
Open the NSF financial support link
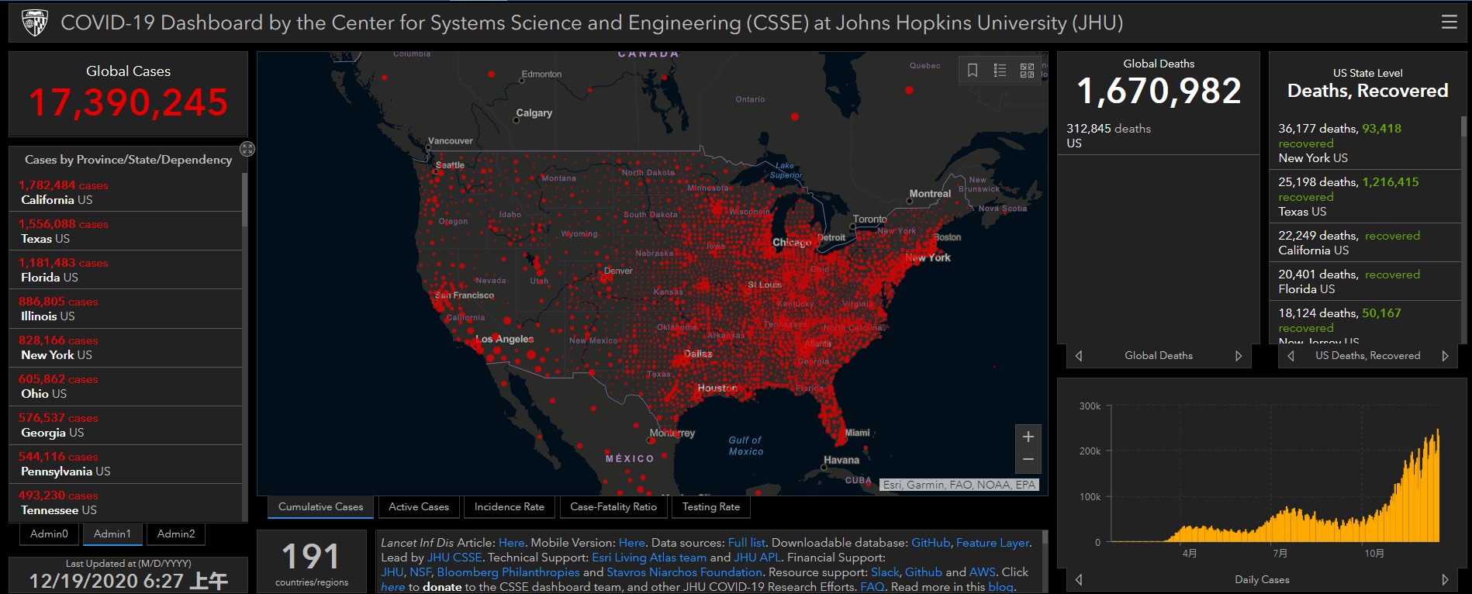pyautogui.click(x=420, y=572)
